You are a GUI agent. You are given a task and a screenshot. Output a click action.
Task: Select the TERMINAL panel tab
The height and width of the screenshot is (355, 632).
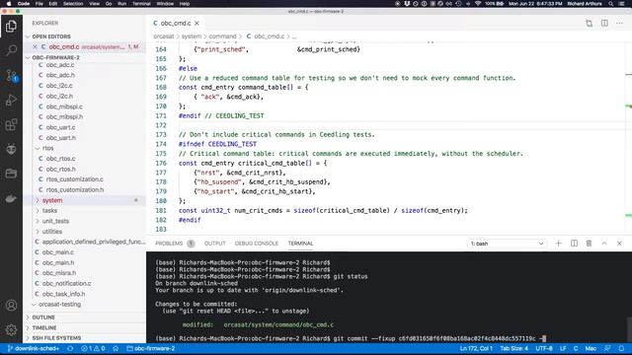(x=300, y=244)
